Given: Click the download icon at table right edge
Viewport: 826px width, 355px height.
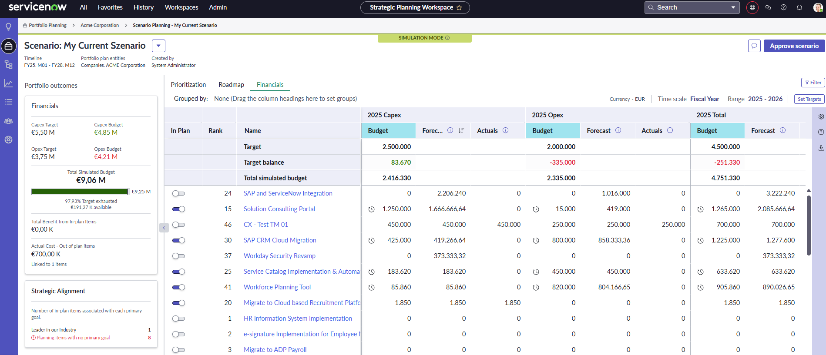Looking at the screenshot, I should pos(821,148).
